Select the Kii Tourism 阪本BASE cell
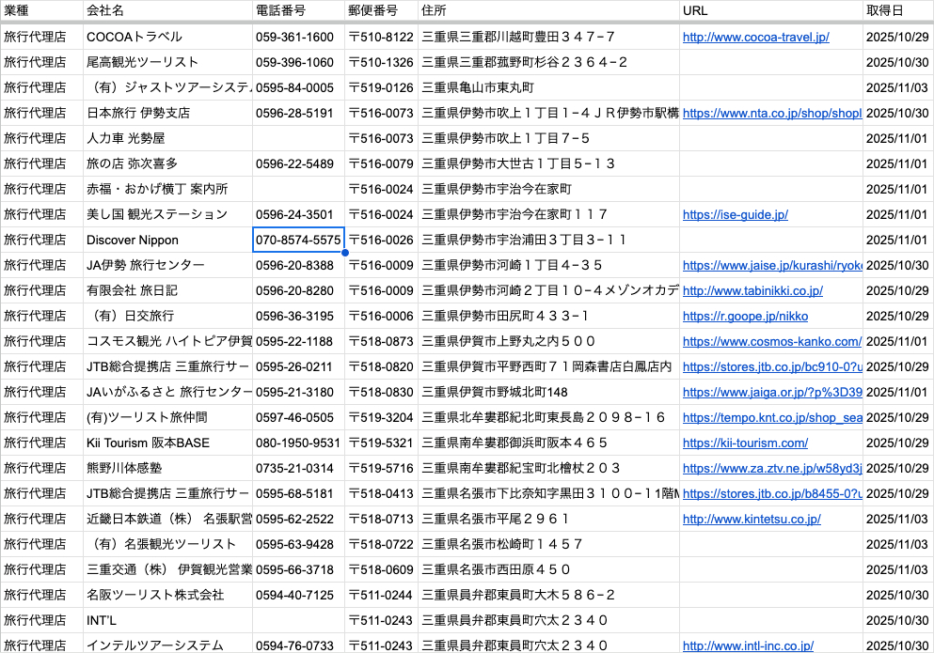Image resolution: width=934 pixels, height=653 pixels. coord(167,443)
